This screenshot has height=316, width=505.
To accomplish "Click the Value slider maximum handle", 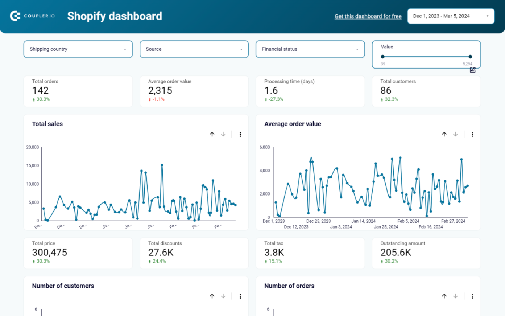I will [x=470, y=57].
